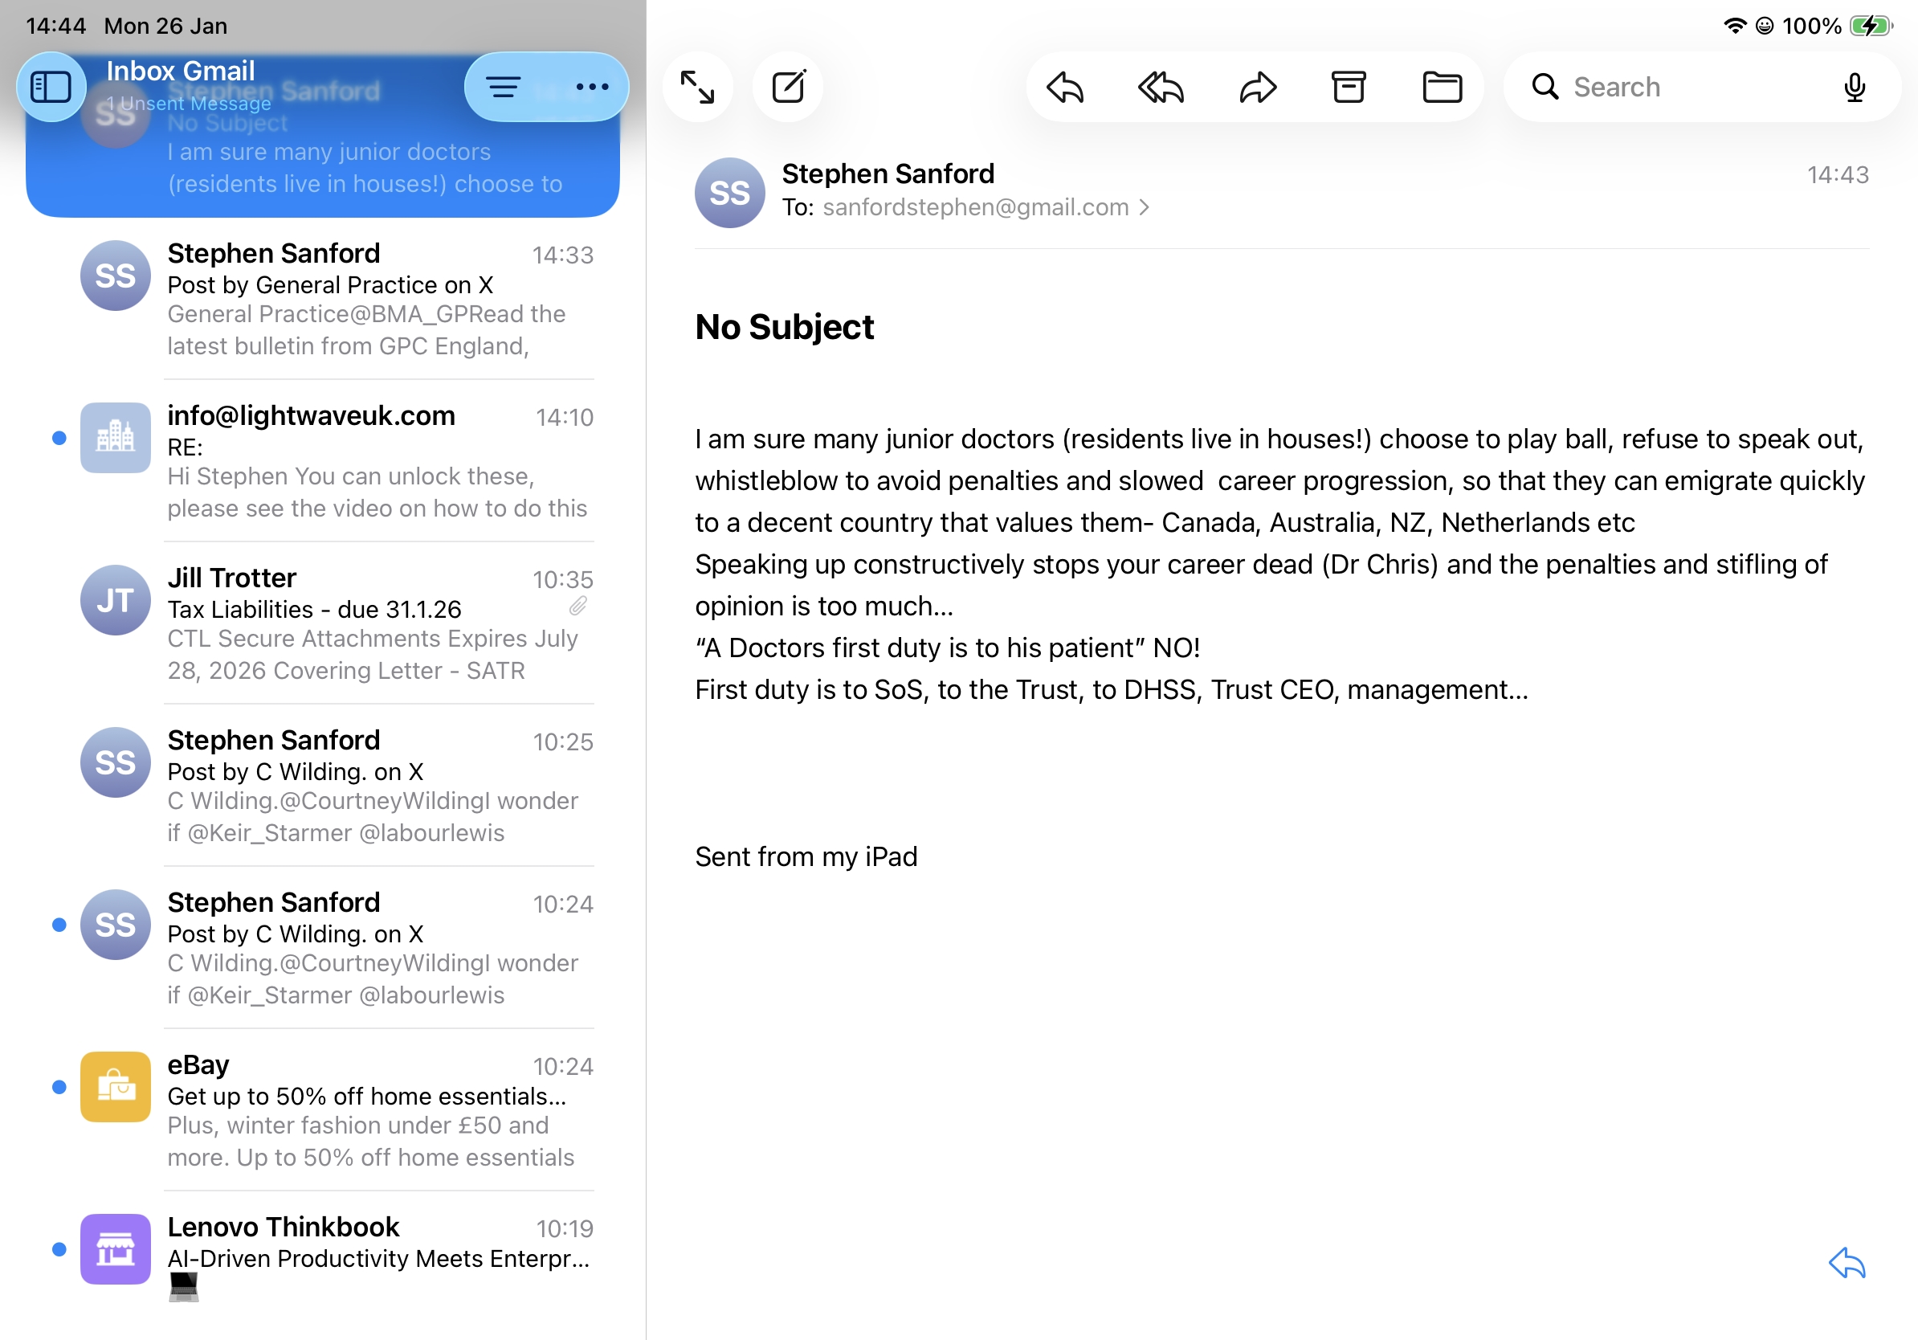Tap the blue reply arrow at bottom

pos(1847,1262)
